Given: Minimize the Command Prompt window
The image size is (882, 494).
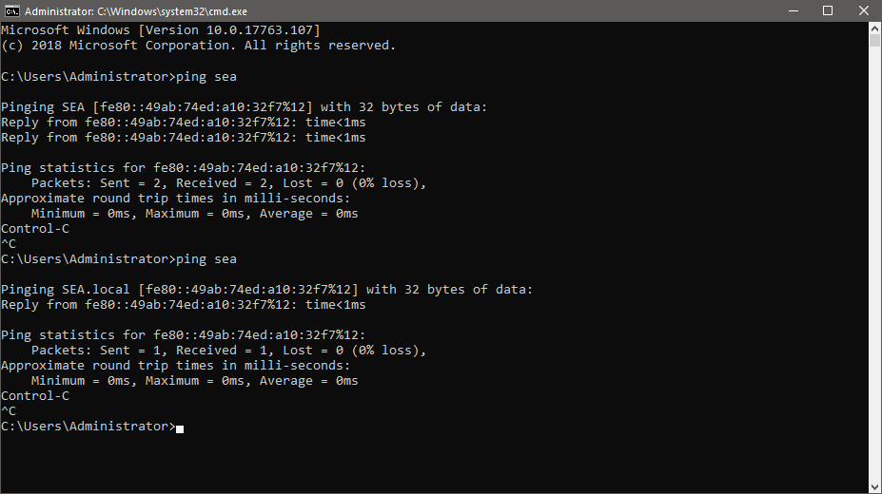Looking at the screenshot, I should click(794, 10).
